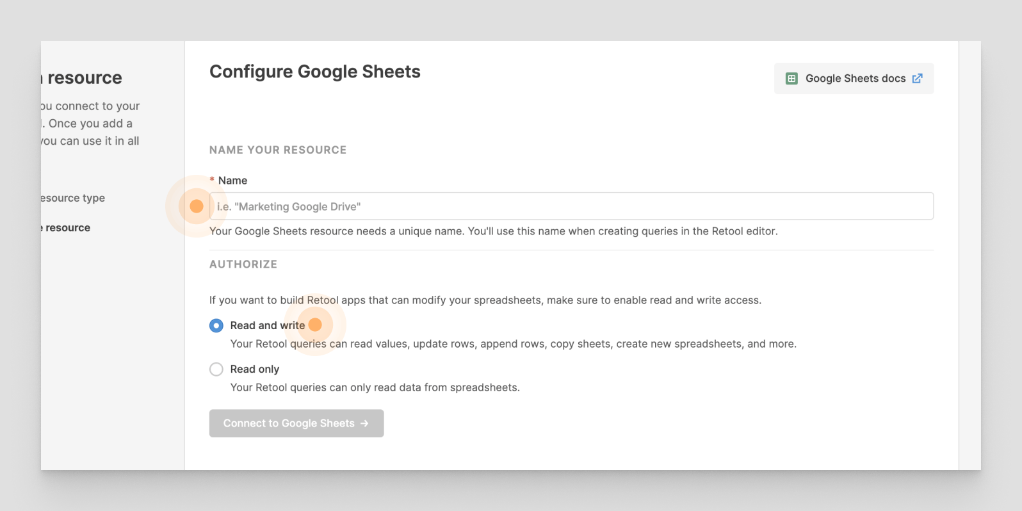Select the Read only radio button

click(x=216, y=369)
